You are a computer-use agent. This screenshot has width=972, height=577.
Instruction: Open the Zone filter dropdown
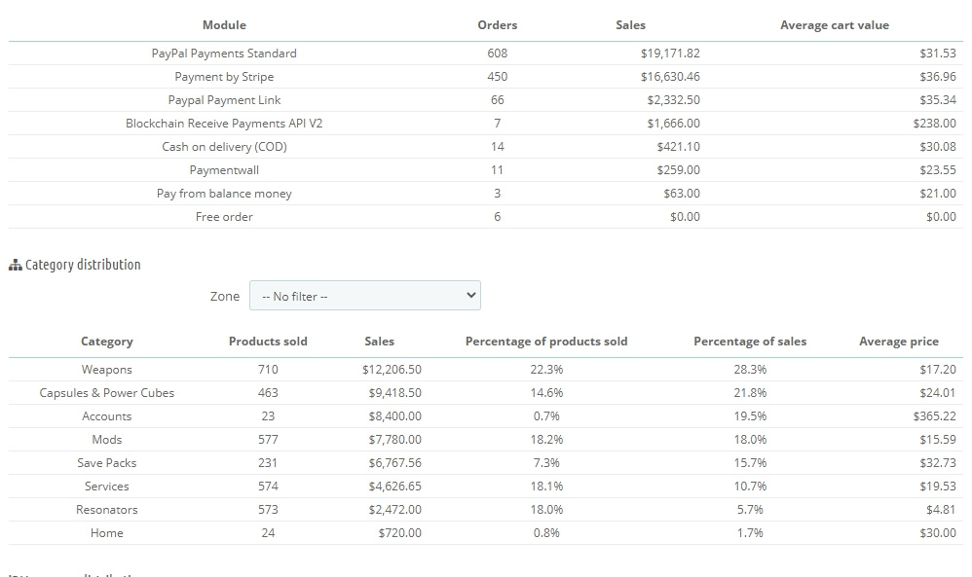pyautogui.click(x=364, y=296)
